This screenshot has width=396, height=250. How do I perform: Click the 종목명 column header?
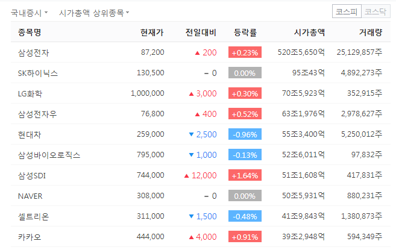point(30,33)
